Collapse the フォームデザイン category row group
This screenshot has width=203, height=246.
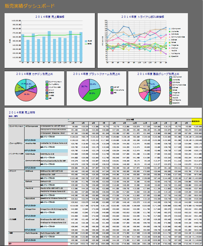click(x=9, y=143)
